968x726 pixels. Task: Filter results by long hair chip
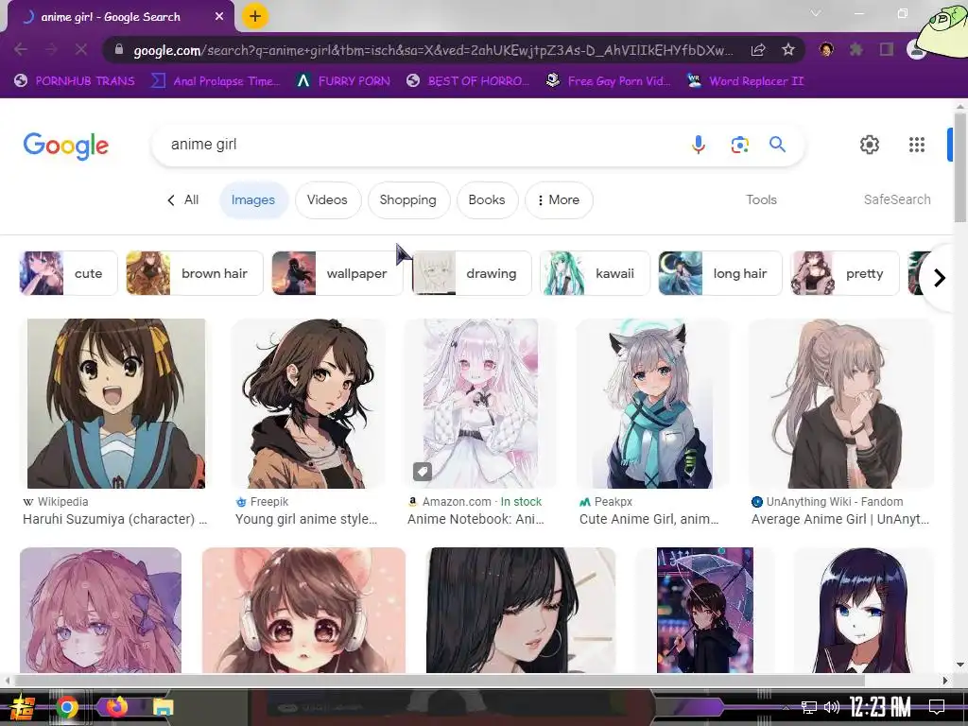click(x=719, y=273)
